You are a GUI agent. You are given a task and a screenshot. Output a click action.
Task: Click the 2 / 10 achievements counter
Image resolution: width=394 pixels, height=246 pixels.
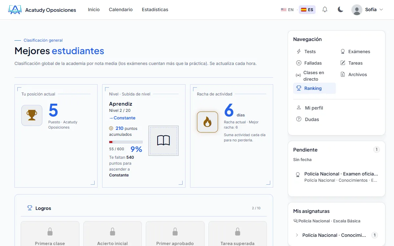pos(256,208)
